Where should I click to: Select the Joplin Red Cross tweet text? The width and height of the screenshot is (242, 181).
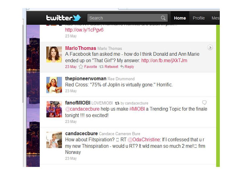[x=119, y=84]
